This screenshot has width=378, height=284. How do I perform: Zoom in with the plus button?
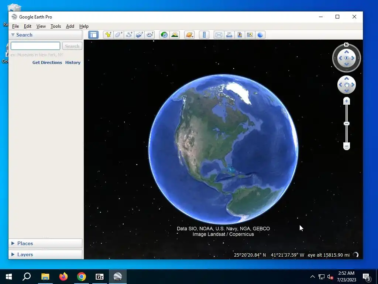pyautogui.click(x=346, y=101)
